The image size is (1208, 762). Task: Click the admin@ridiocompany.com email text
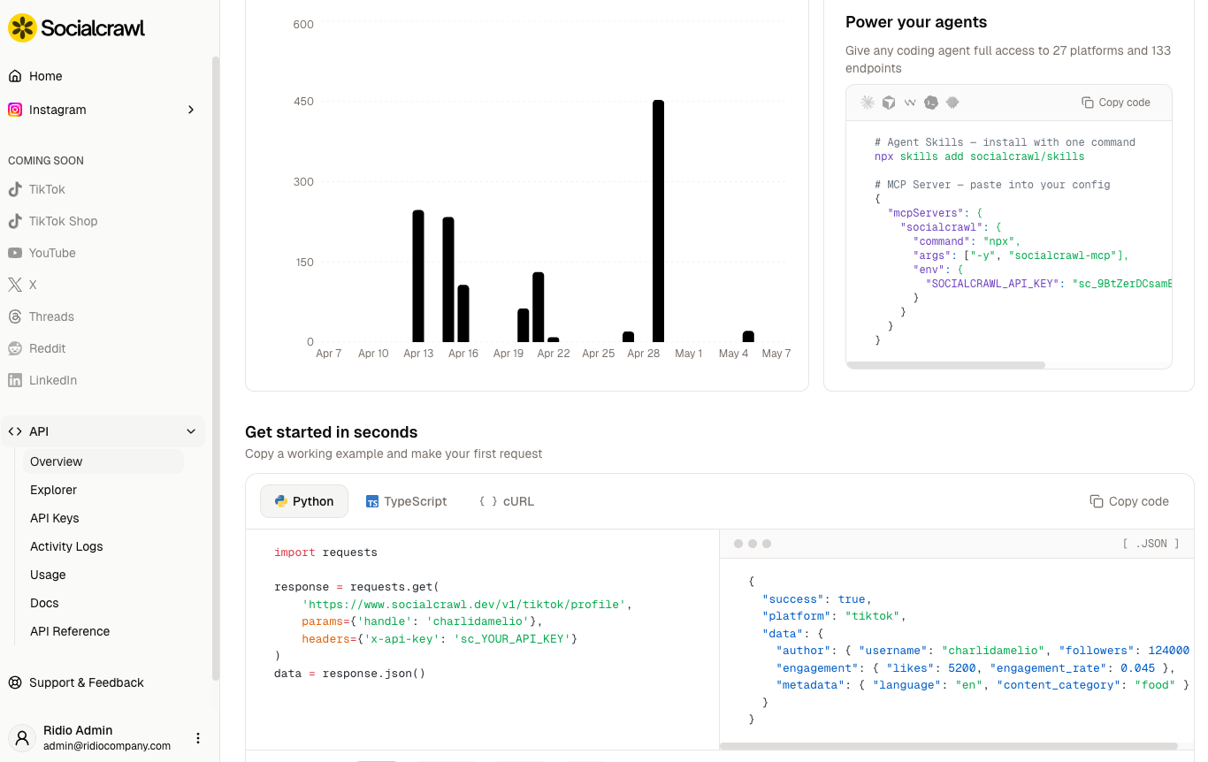107,746
